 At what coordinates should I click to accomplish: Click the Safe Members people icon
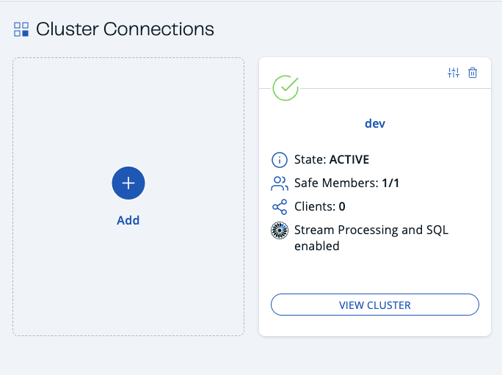point(280,183)
